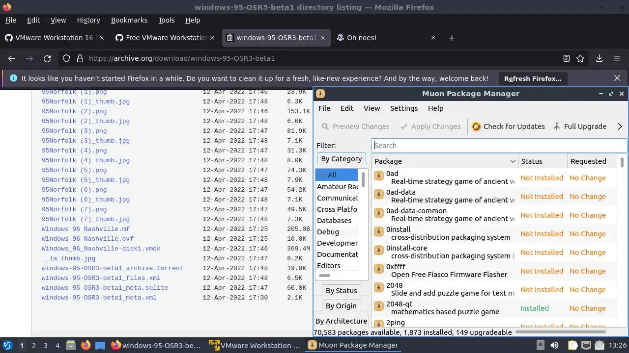
Task: Switch to the VMware Workstation 16 tab
Action: [x=55, y=38]
